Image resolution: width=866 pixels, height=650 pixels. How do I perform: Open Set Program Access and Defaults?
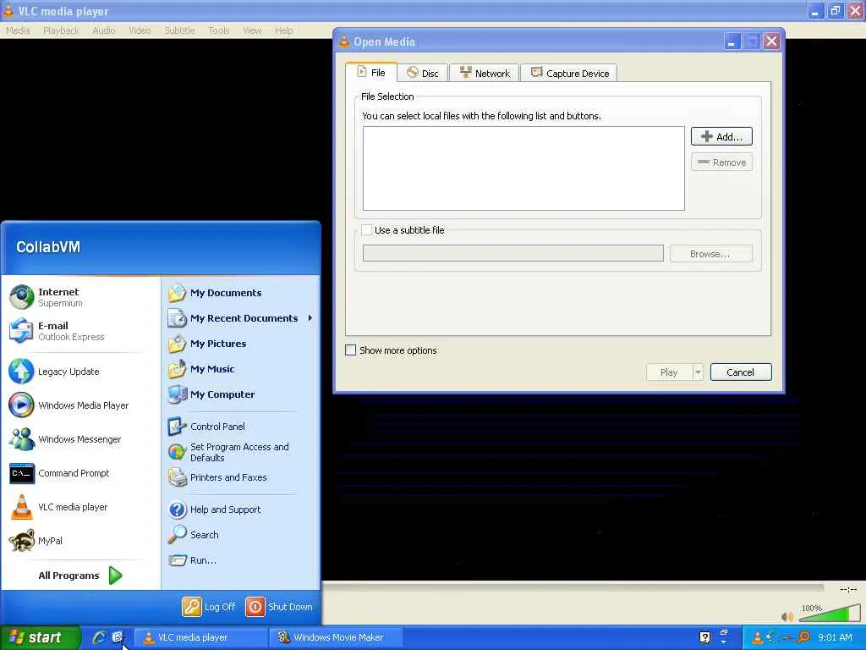(x=241, y=452)
